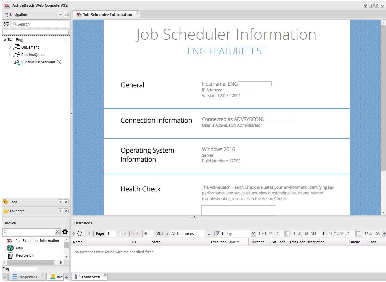Expand the RuntimeQueue node

10,55
